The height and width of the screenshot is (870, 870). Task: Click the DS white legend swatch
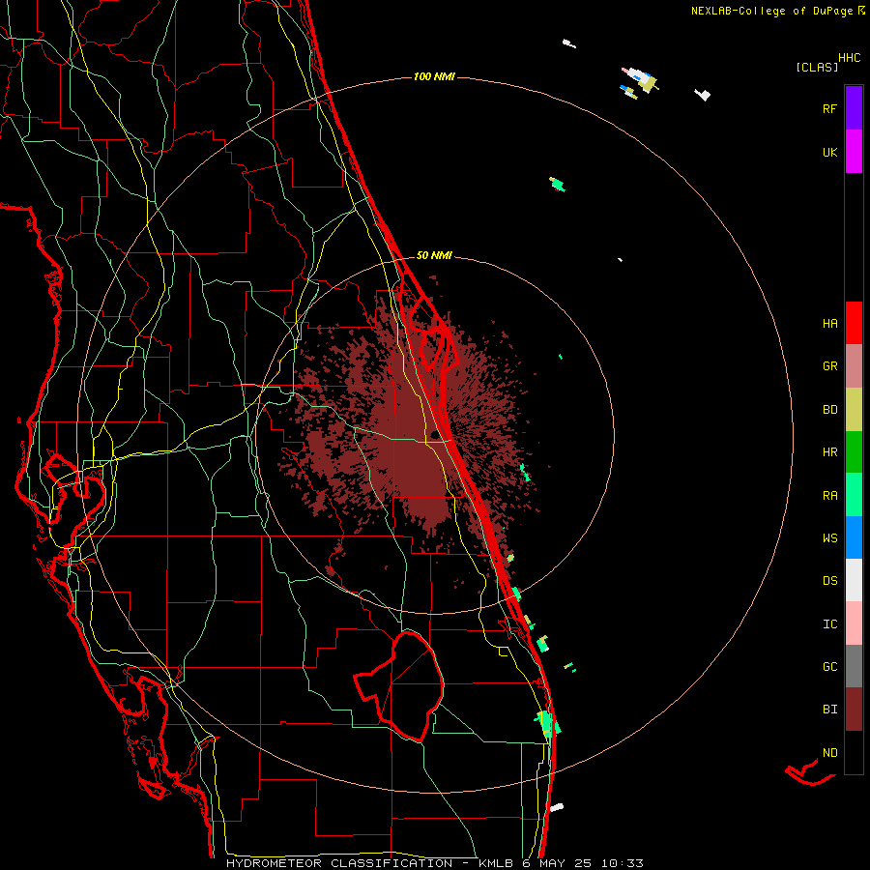pos(854,580)
